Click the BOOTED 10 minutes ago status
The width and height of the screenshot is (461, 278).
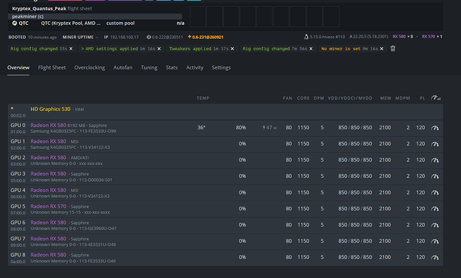click(x=32, y=37)
